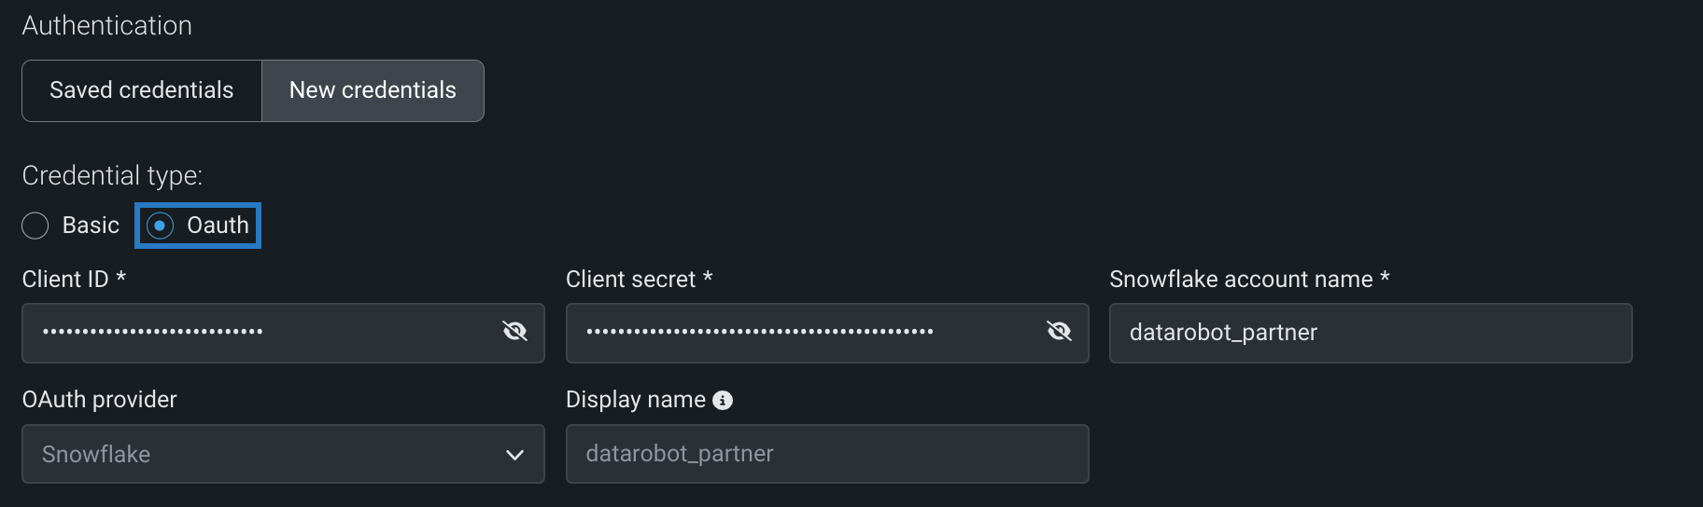Click the Basic credential type label

click(91, 226)
